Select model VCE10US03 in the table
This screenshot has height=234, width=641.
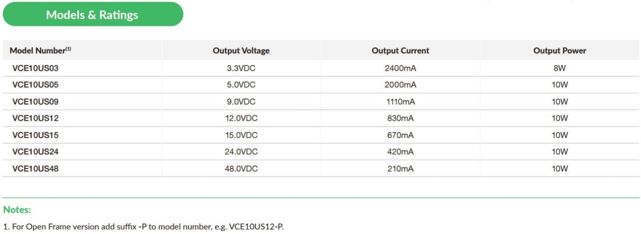coord(35,68)
